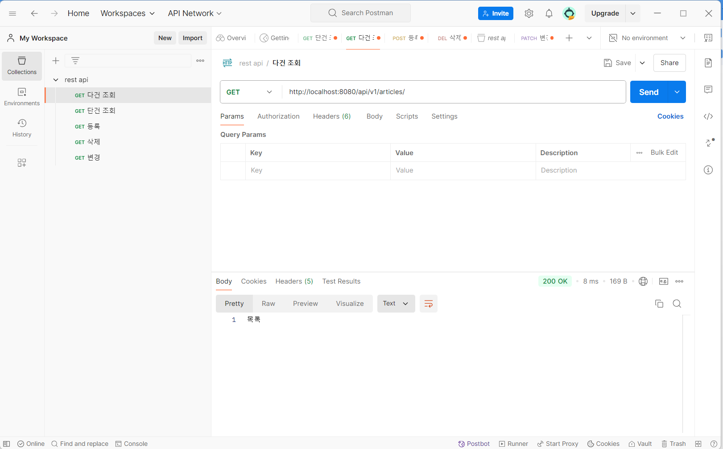Click the Share button

point(669,63)
